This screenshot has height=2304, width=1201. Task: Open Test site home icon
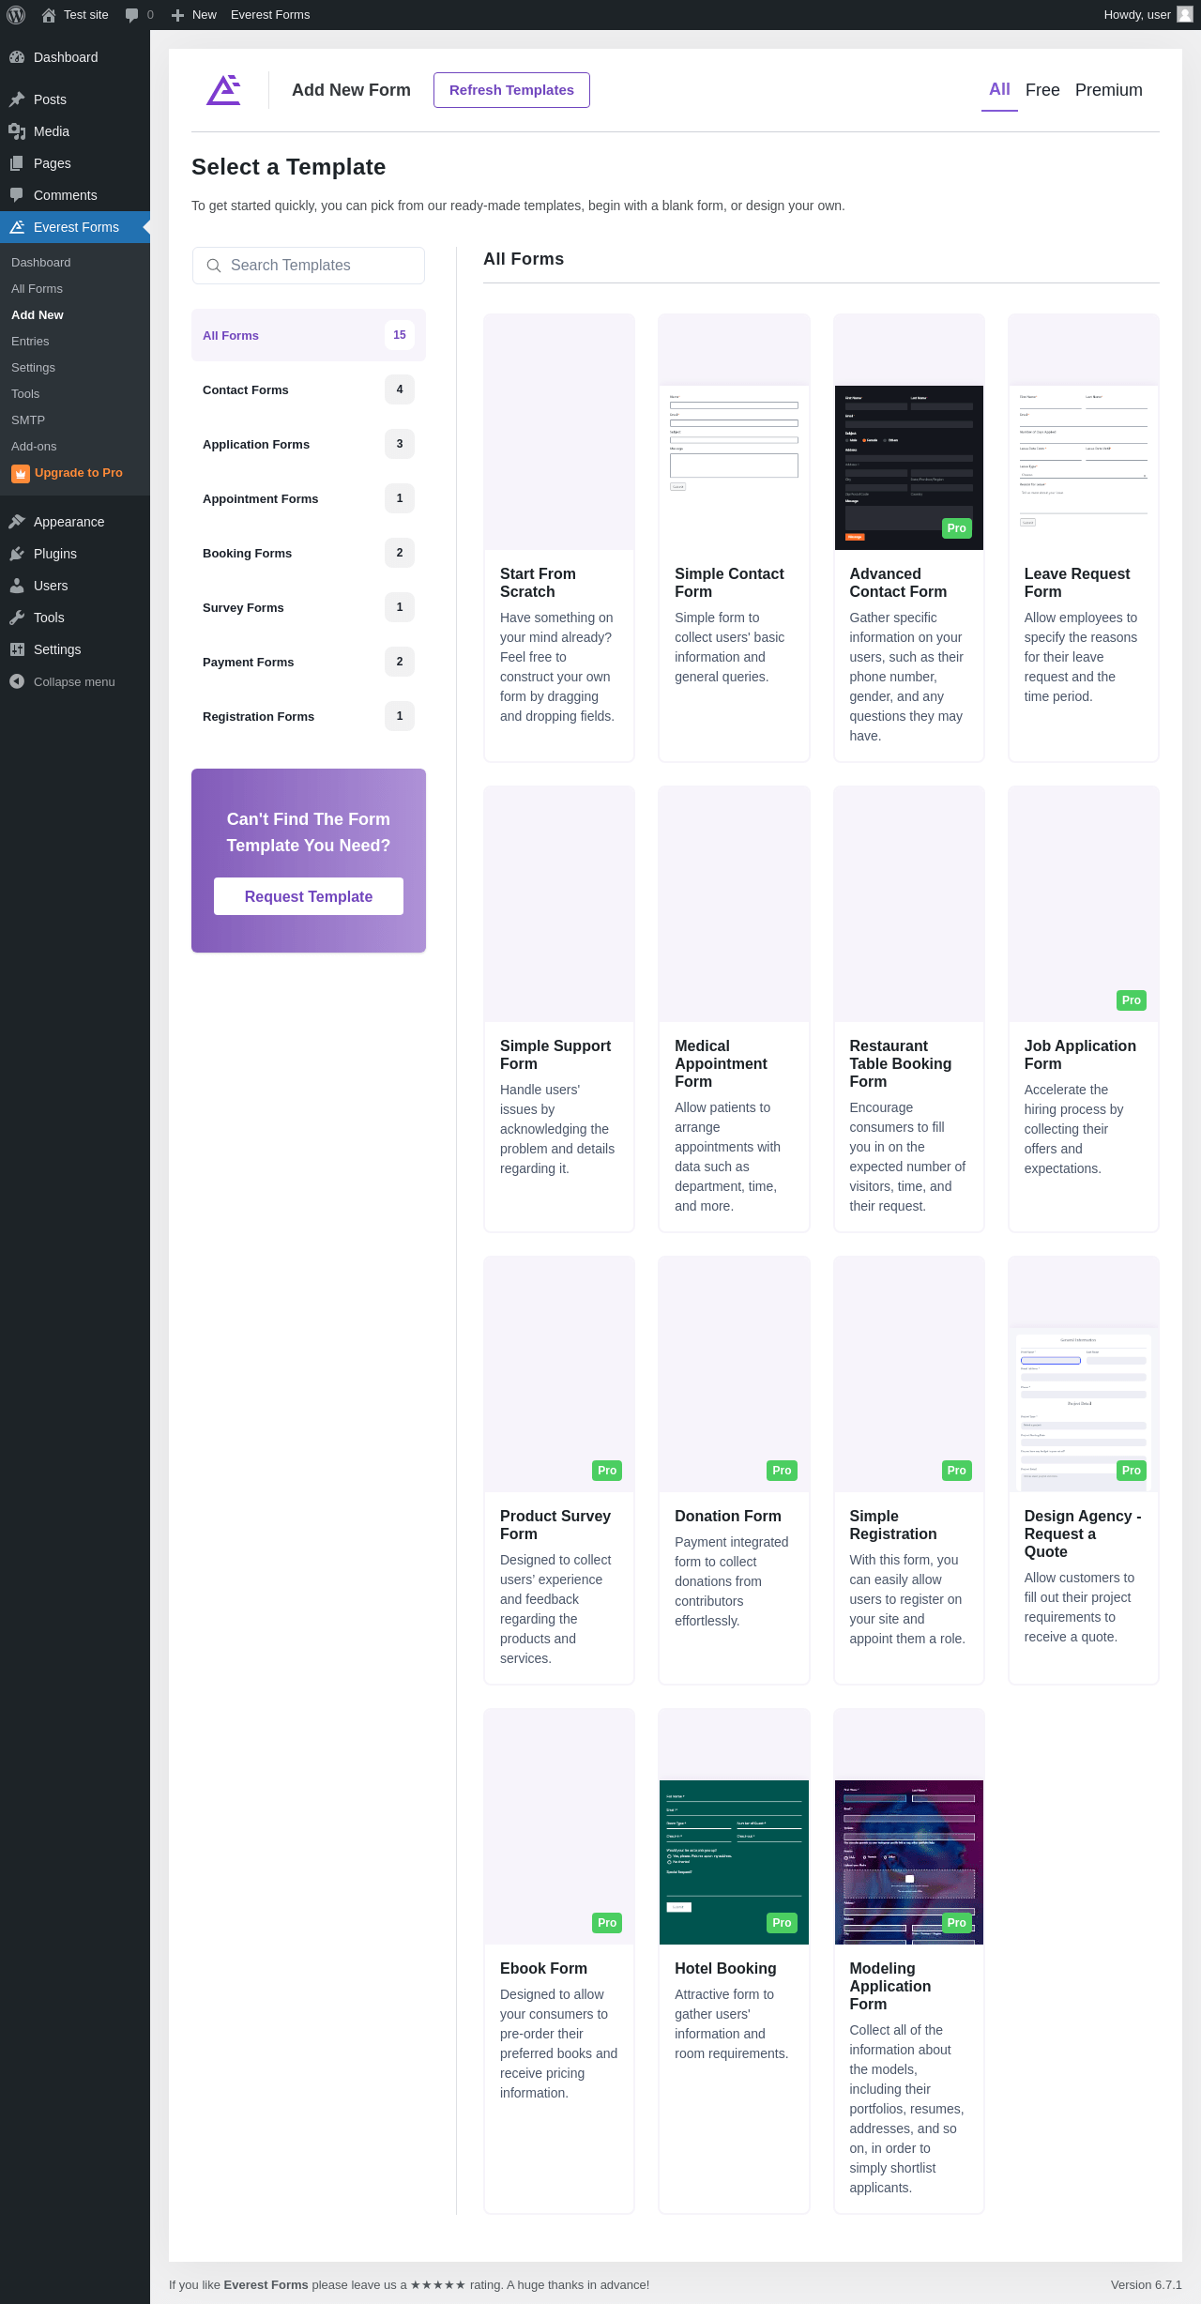[x=49, y=15]
